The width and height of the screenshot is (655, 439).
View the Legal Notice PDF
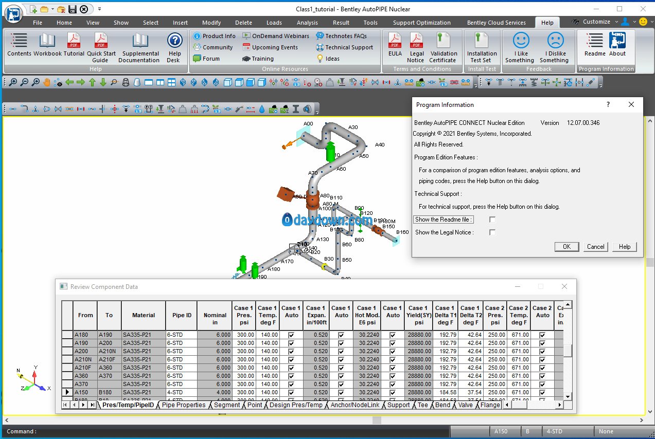pos(416,47)
